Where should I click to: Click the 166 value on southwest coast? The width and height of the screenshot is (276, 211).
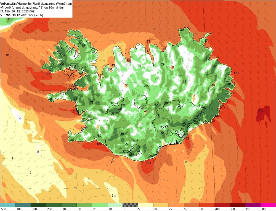coord(99,144)
